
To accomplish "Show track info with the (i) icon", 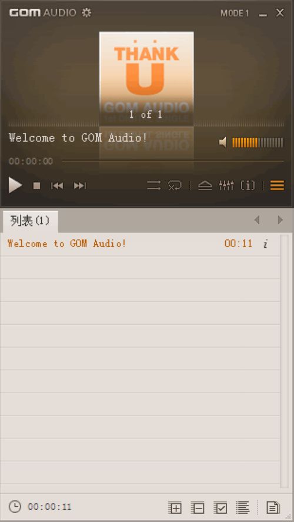I will 248,185.
